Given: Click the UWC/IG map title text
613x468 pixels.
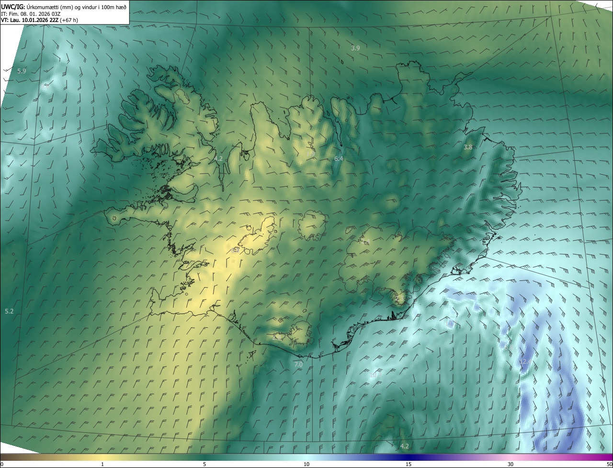Looking at the screenshot, I should pos(64,6).
